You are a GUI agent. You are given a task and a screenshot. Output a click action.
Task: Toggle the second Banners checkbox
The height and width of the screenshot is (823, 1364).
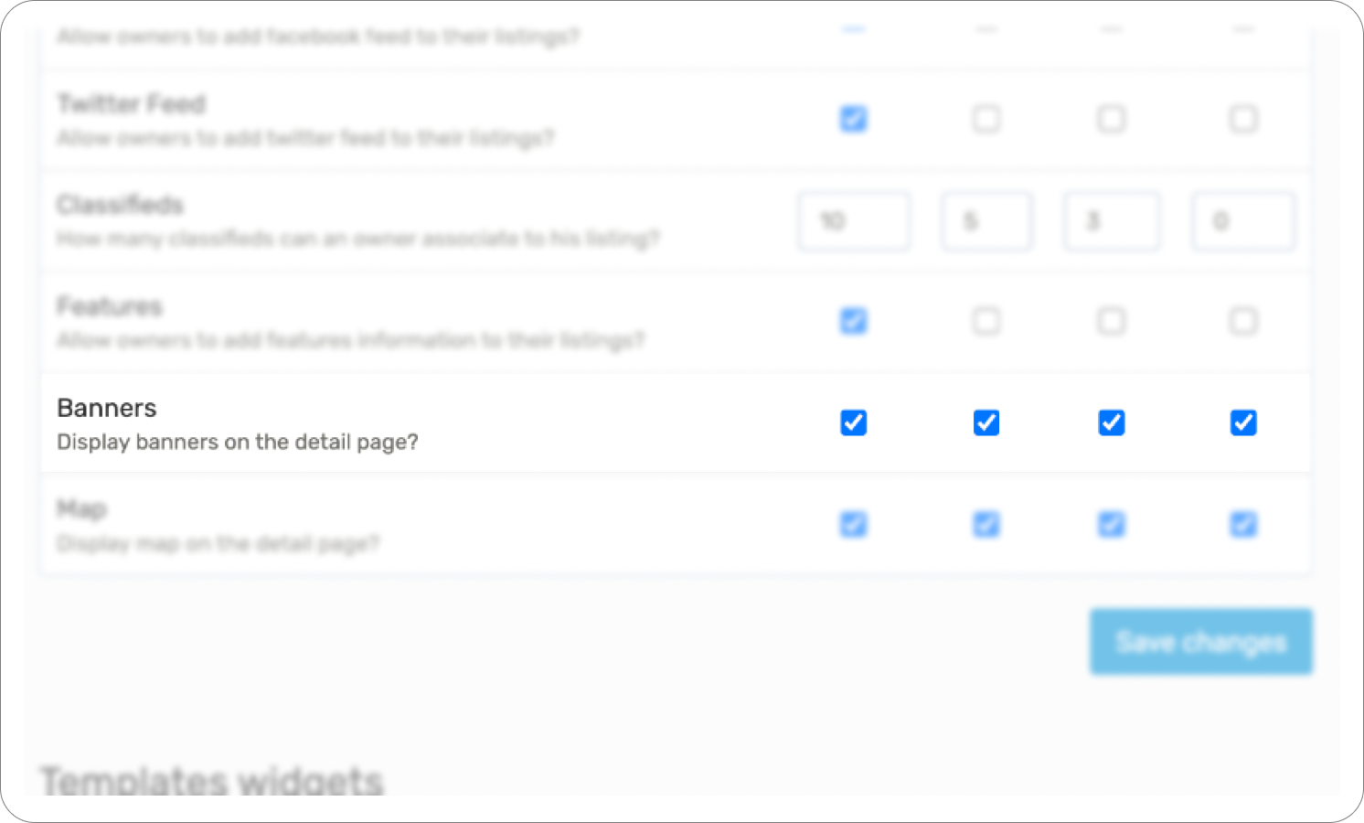[x=986, y=422]
